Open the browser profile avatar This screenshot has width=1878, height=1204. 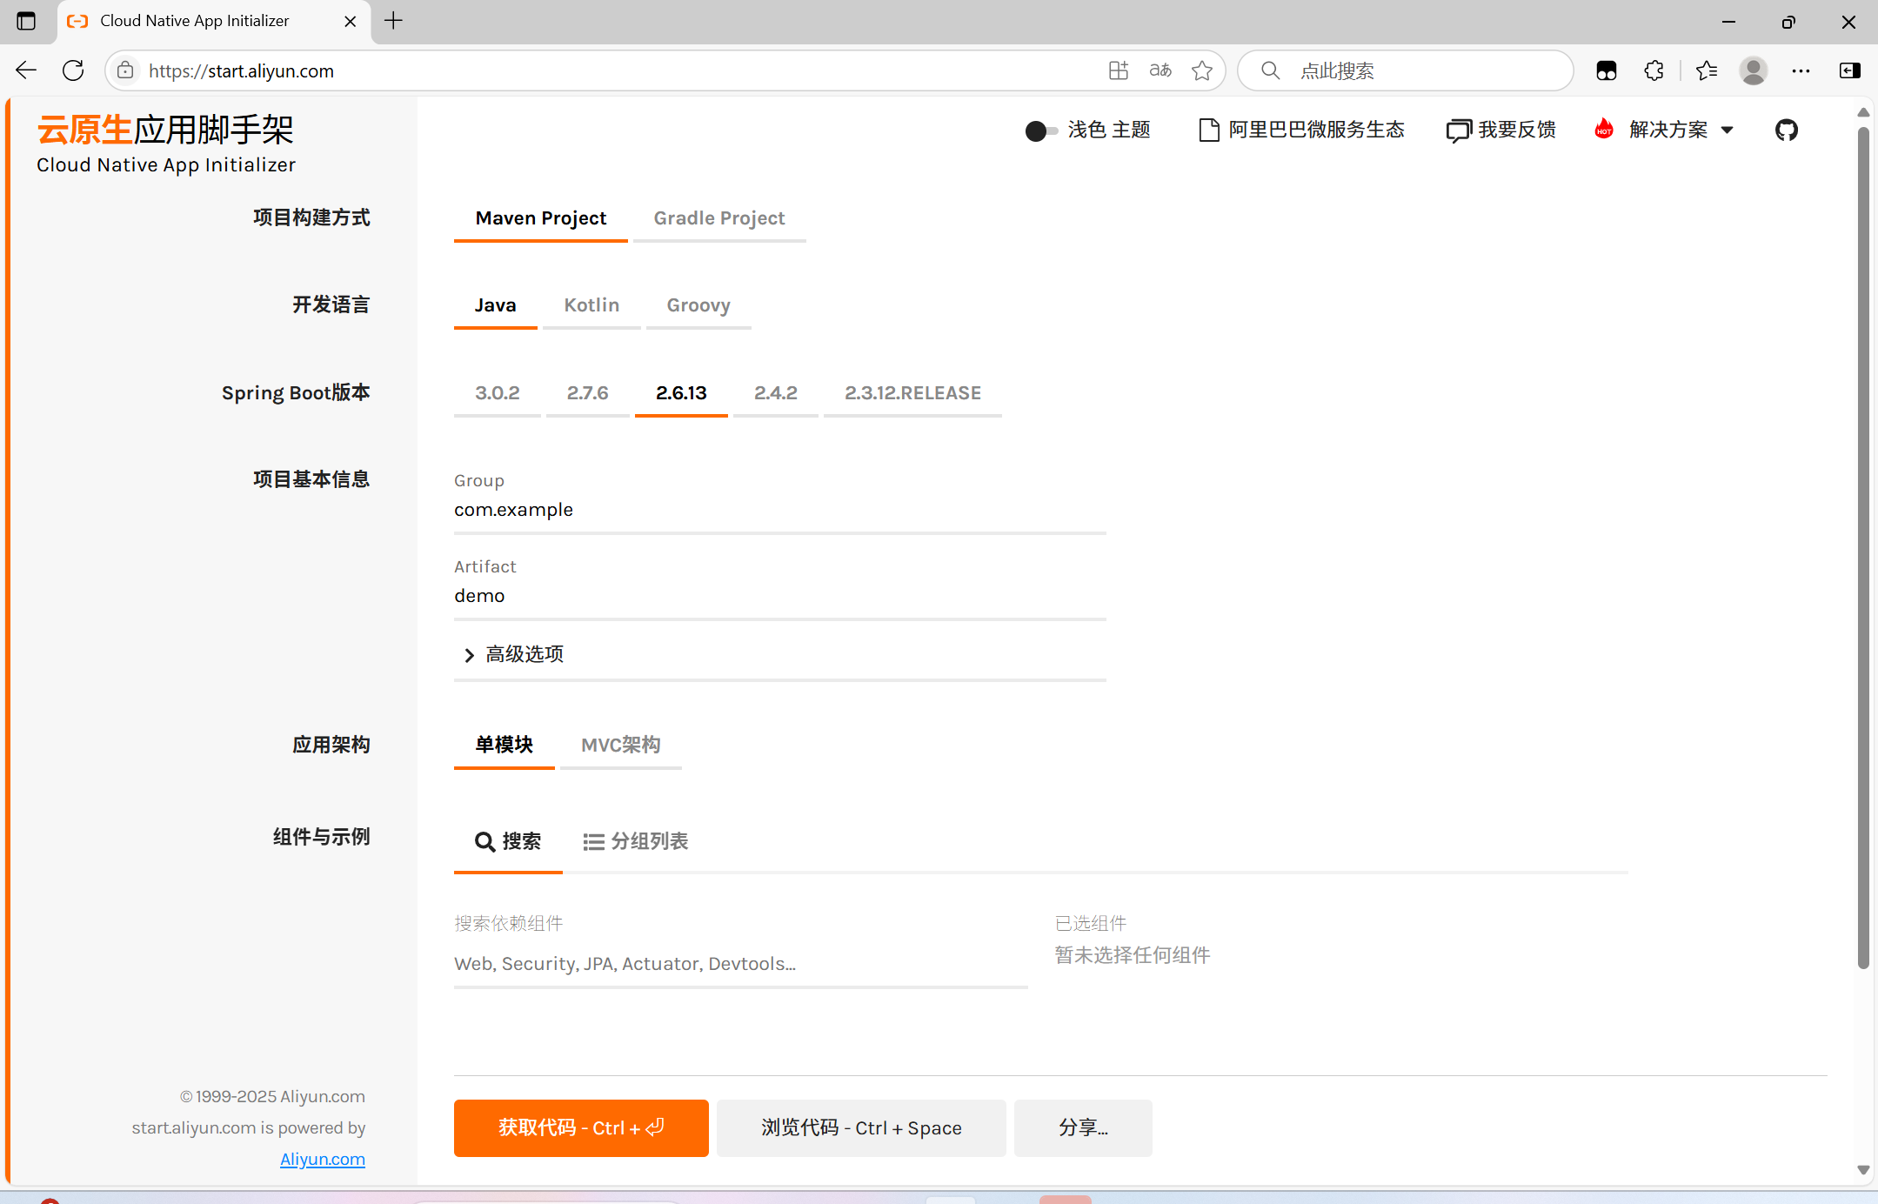(1753, 70)
